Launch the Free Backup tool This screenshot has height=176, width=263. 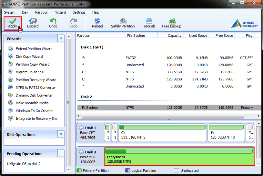(x=171, y=23)
